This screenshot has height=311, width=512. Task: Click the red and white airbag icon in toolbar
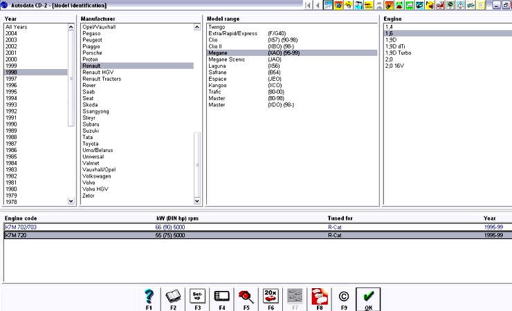[x=439, y=6]
